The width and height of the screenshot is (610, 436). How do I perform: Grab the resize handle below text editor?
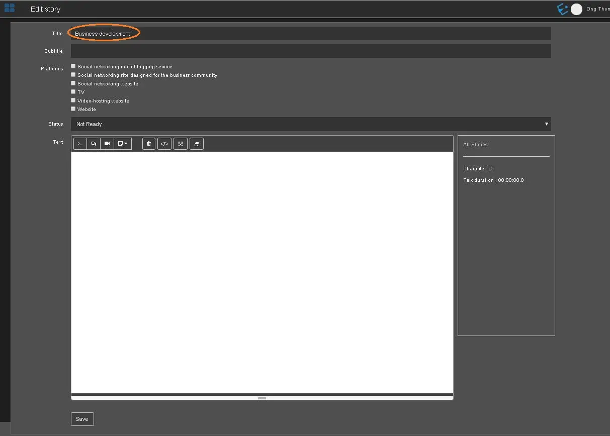coord(262,398)
